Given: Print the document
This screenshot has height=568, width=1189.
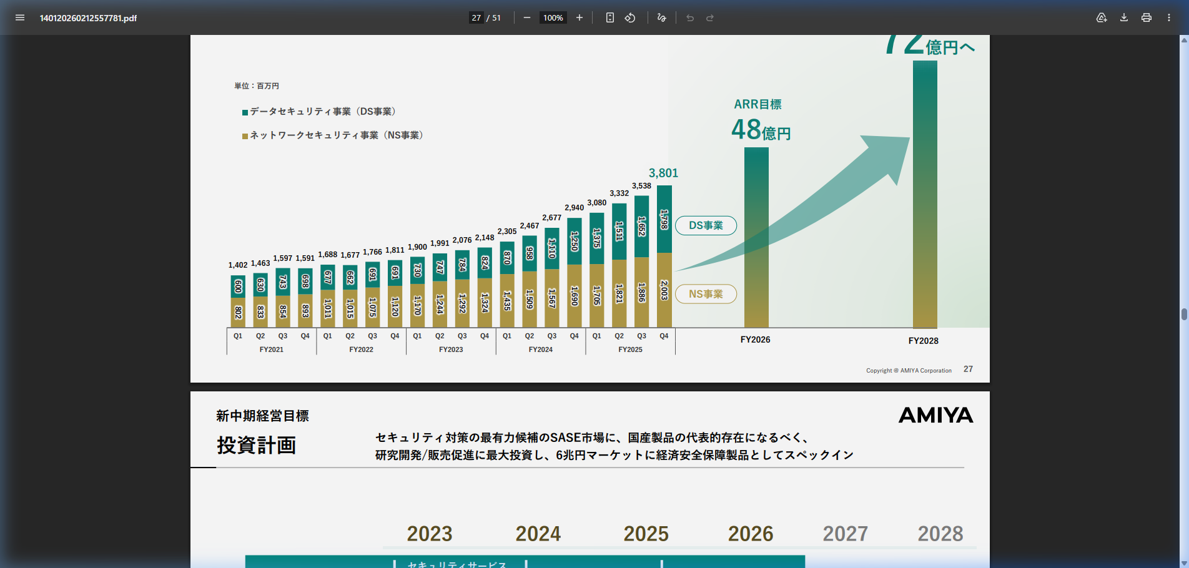Looking at the screenshot, I should click(x=1147, y=17).
